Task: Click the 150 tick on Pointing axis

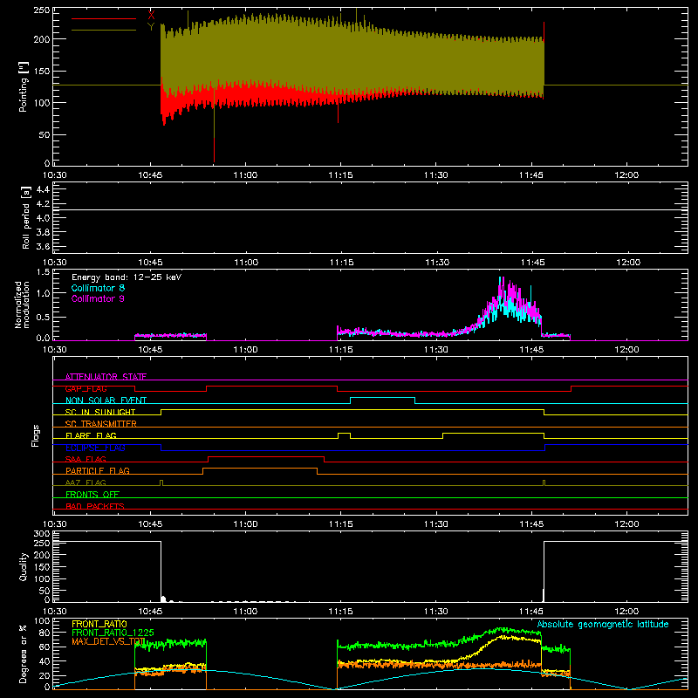Action: 42,71
